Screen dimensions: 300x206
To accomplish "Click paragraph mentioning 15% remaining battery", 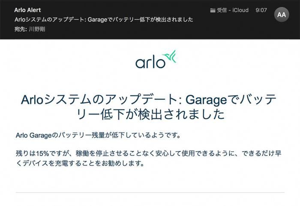I will (148, 158).
